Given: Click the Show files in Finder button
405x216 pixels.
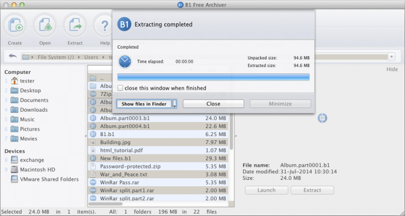Looking at the screenshot, I should coord(144,104).
